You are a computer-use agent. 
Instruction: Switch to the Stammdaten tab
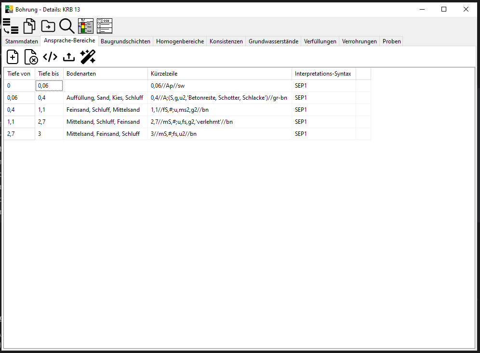tap(22, 41)
